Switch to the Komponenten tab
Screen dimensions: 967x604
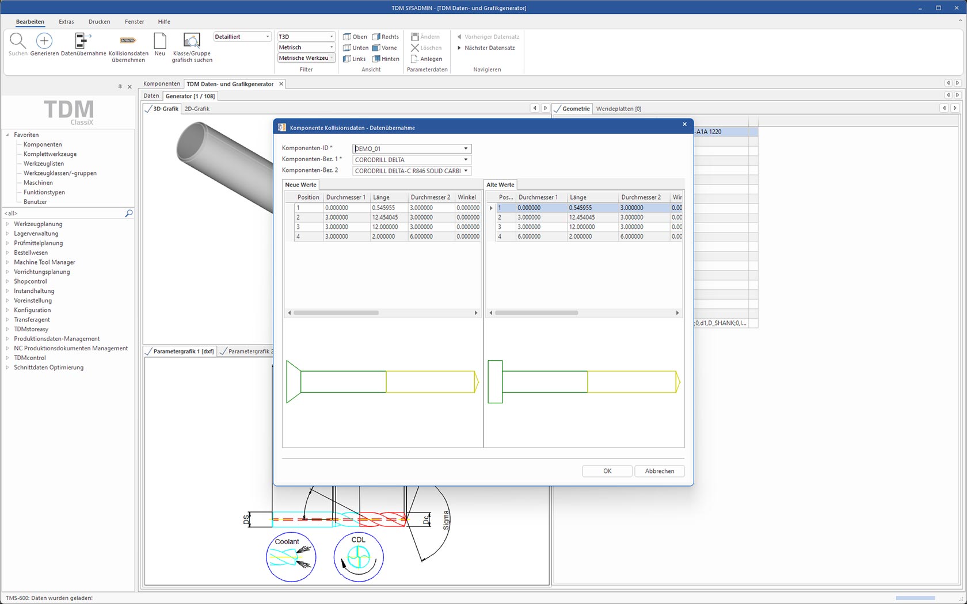click(x=162, y=84)
